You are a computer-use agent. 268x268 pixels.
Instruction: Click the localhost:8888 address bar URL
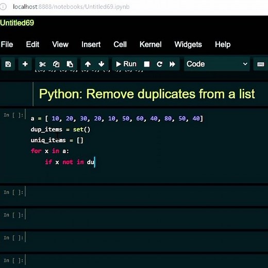click(x=71, y=7)
